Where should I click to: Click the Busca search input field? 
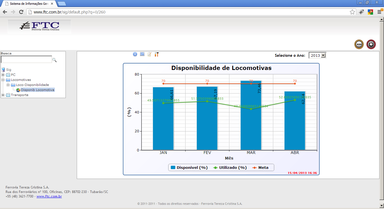[26, 59]
